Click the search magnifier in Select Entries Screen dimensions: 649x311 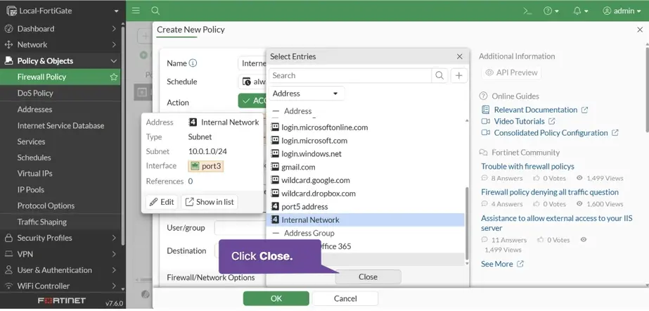click(439, 75)
